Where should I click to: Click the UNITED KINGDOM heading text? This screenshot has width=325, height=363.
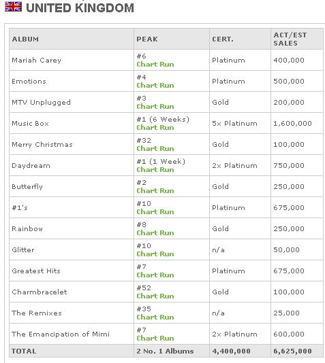(80, 8)
